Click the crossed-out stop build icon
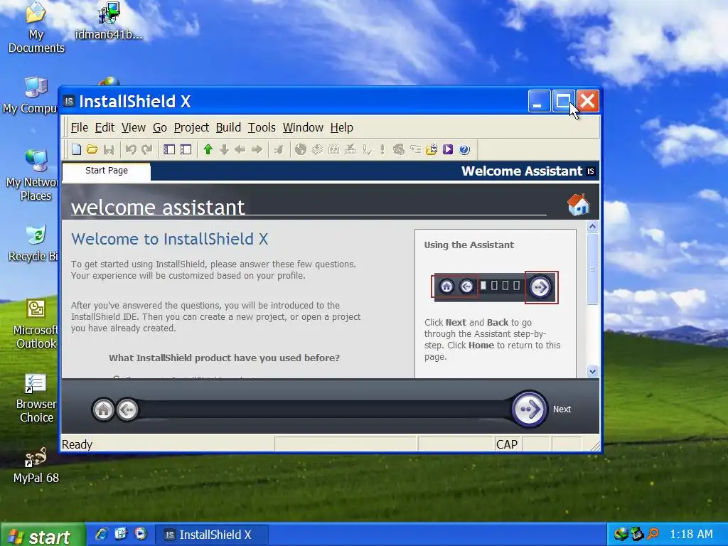The height and width of the screenshot is (546, 728). (x=350, y=149)
